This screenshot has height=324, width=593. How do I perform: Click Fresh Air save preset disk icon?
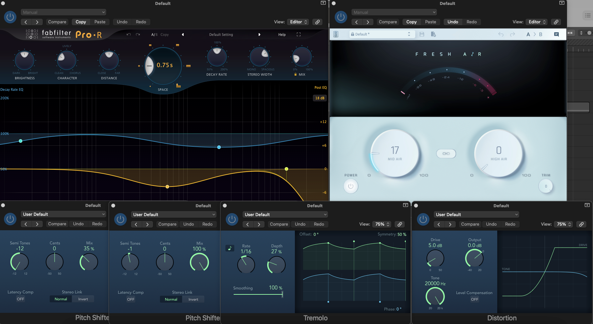[x=422, y=34]
